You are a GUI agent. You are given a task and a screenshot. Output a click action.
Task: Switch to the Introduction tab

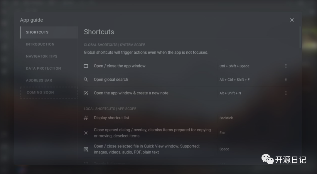(x=49, y=44)
